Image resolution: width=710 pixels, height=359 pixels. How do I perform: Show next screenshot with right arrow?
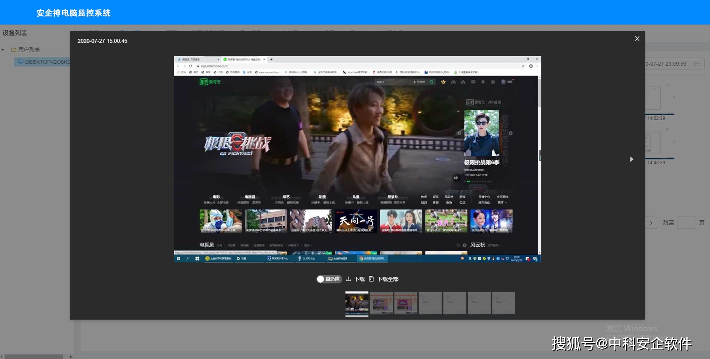click(631, 159)
